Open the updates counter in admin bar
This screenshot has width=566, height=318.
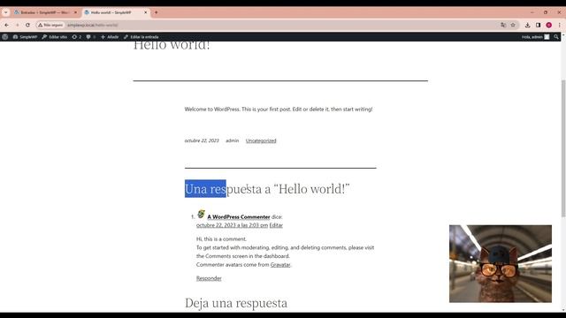pyautogui.click(x=77, y=37)
